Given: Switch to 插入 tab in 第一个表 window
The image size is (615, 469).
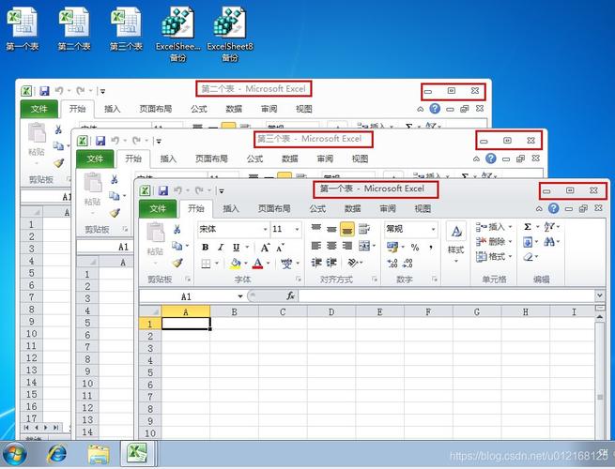Looking at the screenshot, I should tap(231, 209).
